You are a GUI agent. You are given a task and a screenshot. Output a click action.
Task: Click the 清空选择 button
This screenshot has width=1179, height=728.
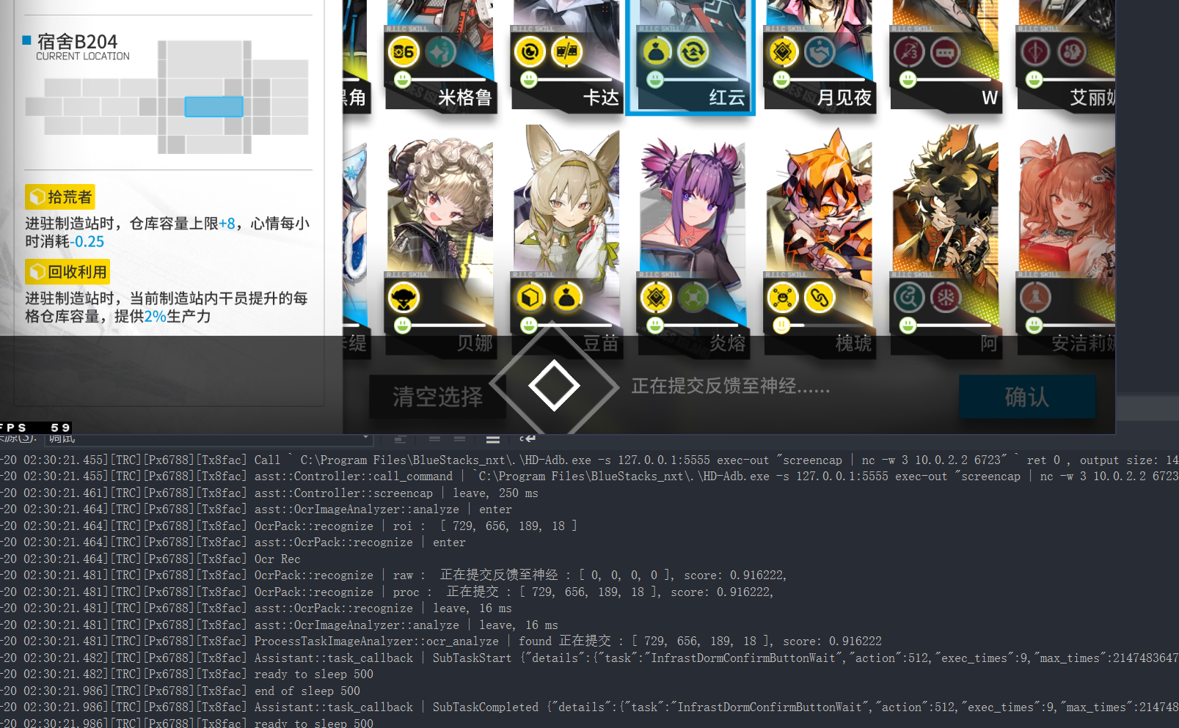coord(438,397)
